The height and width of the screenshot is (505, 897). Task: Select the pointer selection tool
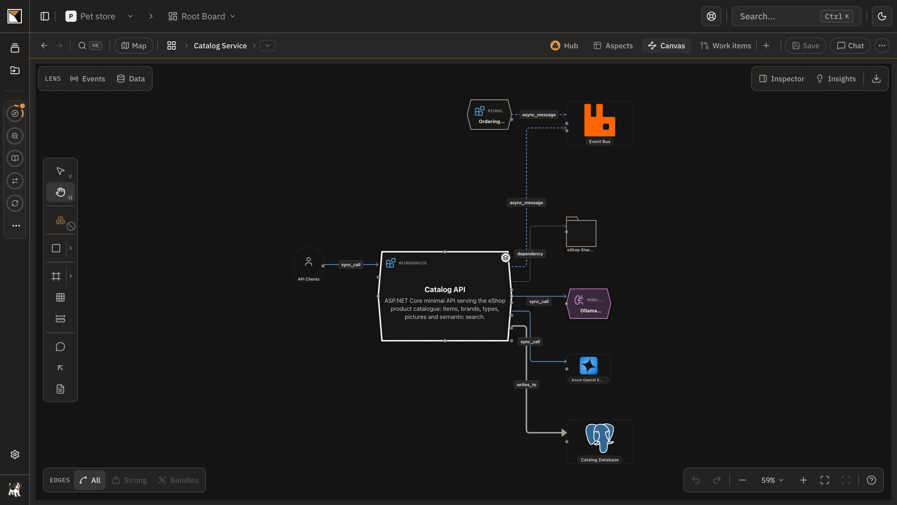(60, 171)
